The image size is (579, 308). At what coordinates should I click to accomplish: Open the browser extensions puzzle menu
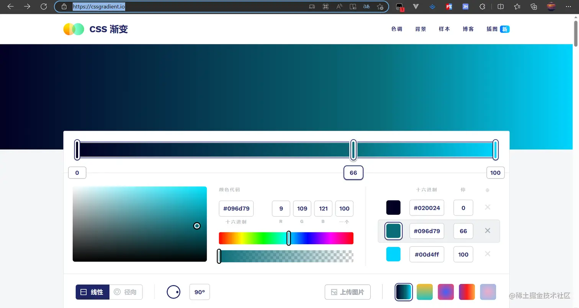point(483,6)
